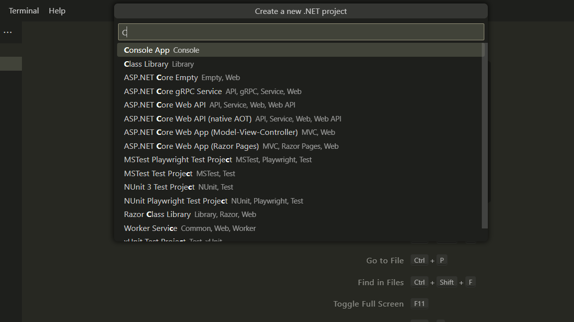Screen dimensions: 574x322
Task: Click Find in Files shortcut label
Action: pyautogui.click(x=381, y=283)
